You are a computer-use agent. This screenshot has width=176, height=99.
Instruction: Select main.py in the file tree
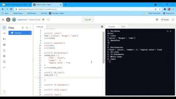(x=20, y=33)
